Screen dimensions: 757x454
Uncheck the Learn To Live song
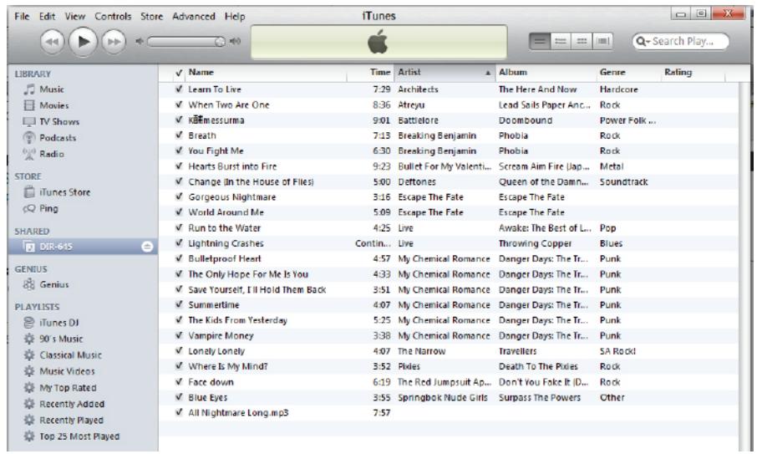pos(179,89)
